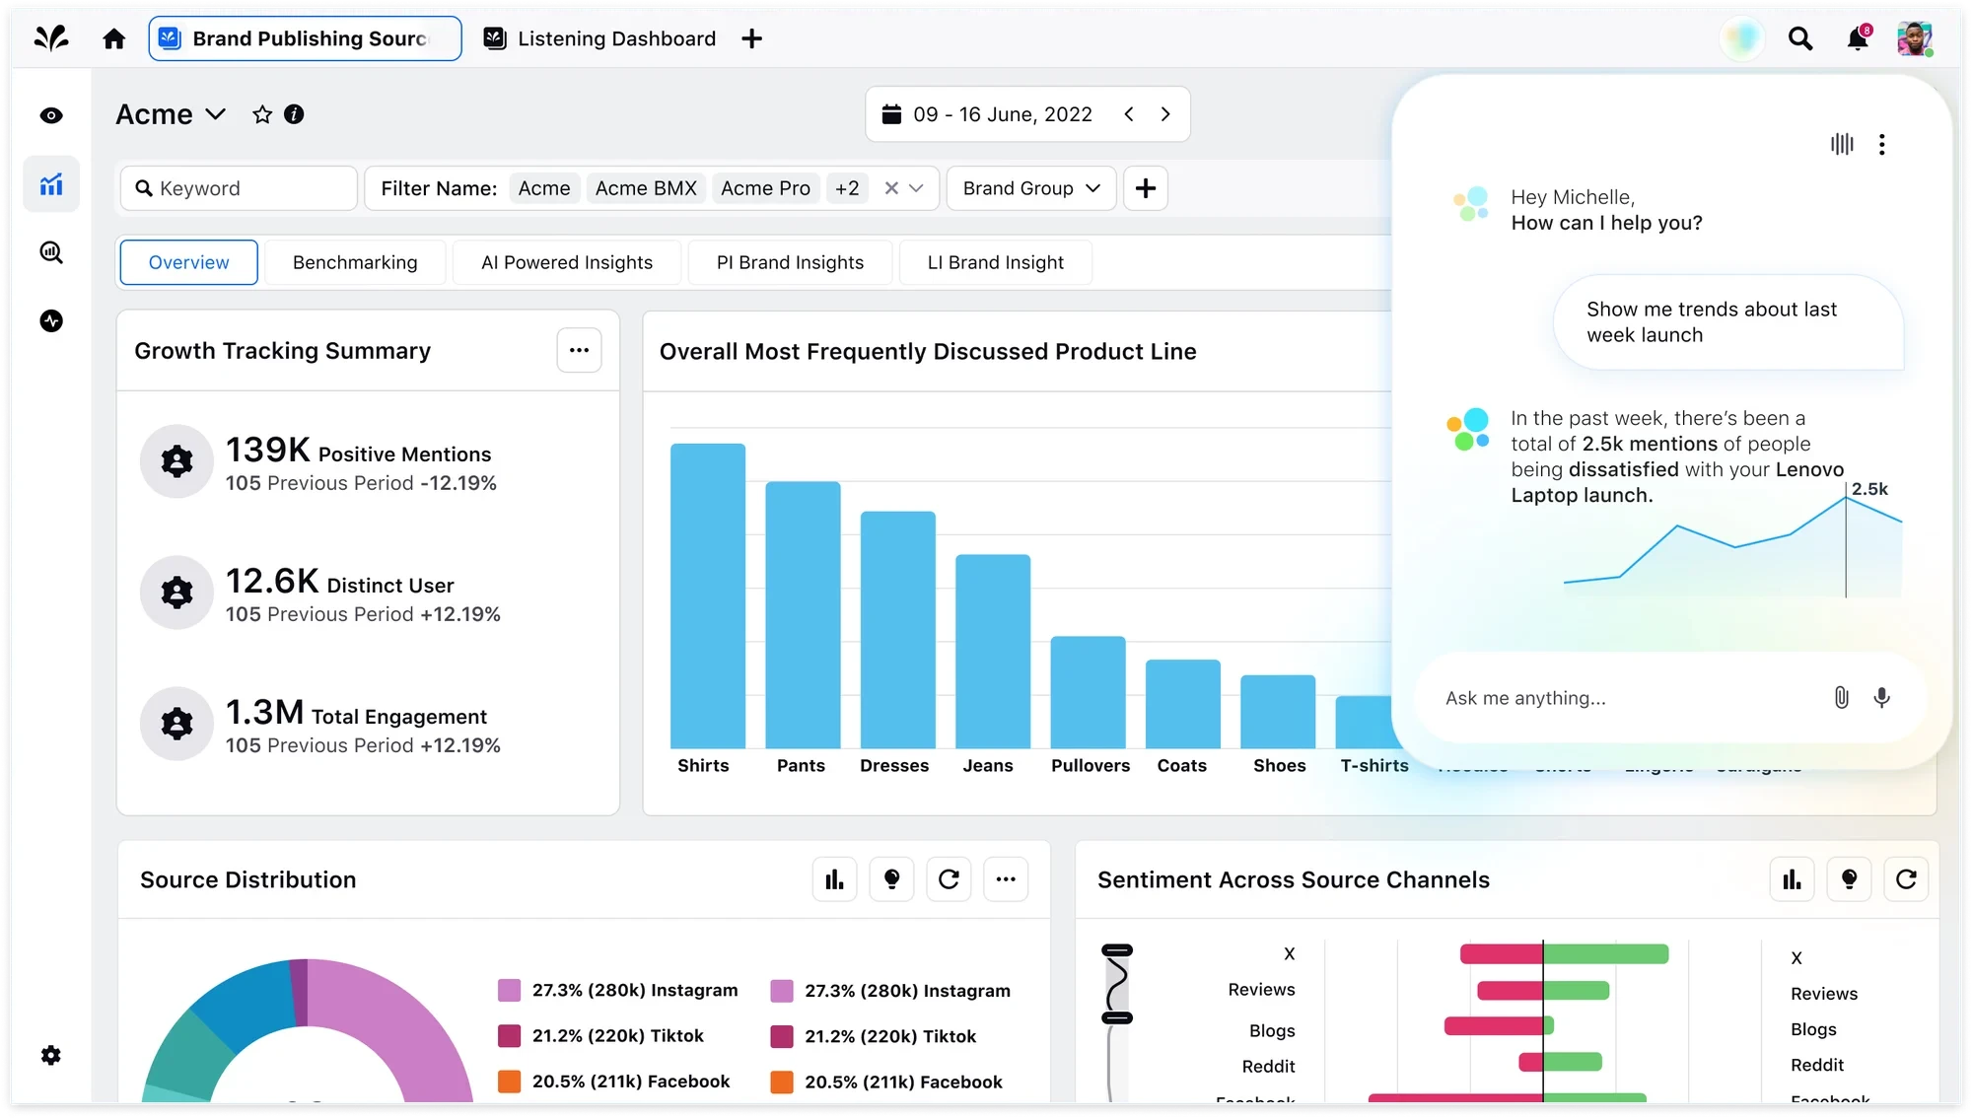1972x1118 pixels.
Task: Open the pulse activity sidebar icon
Action: point(51,320)
